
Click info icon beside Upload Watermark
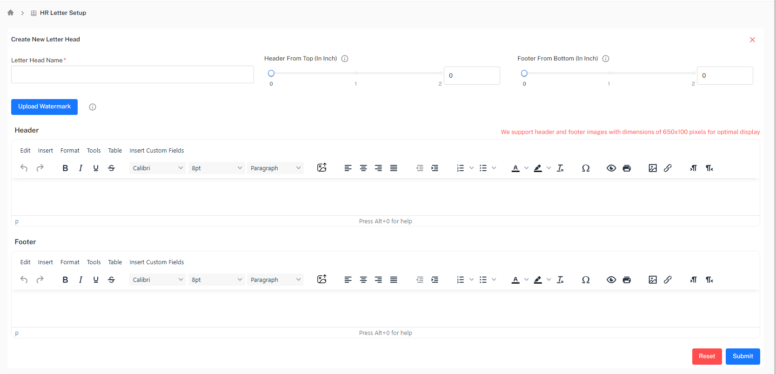[93, 107]
